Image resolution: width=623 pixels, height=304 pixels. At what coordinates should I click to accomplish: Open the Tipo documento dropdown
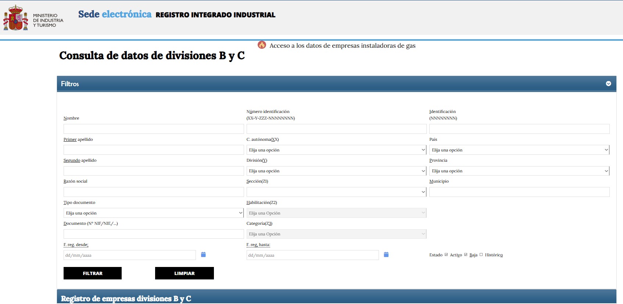[x=153, y=213]
